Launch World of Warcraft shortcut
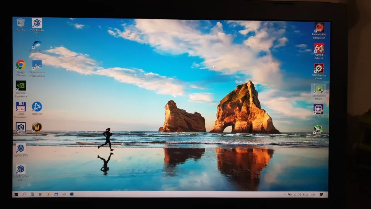 click(37, 130)
